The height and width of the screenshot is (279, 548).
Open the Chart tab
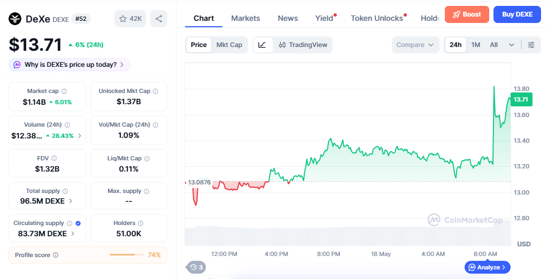204,19
